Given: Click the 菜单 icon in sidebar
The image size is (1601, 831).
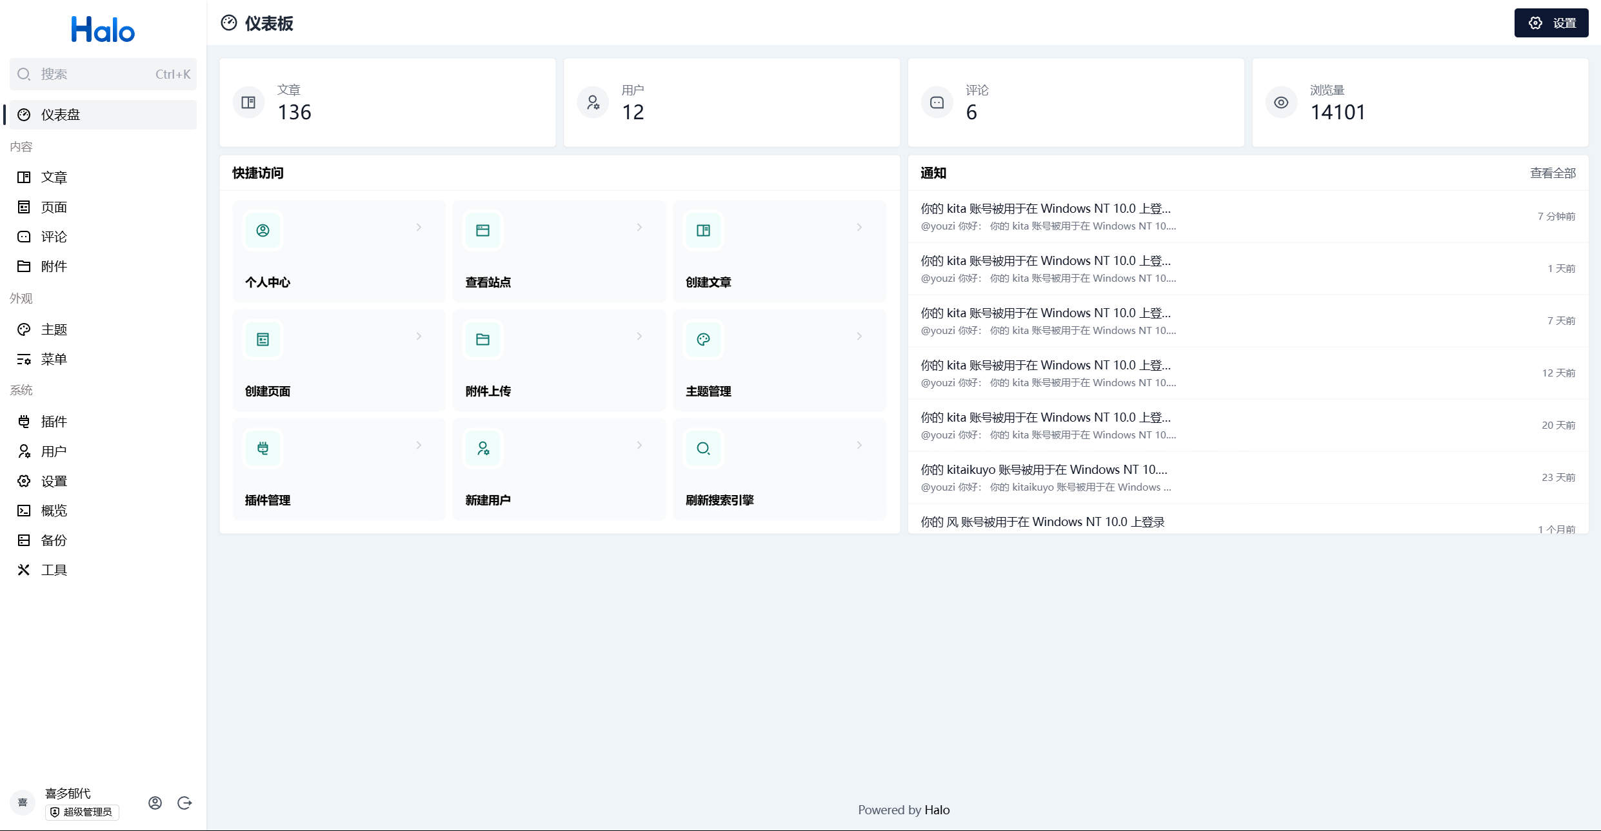Looking at the screenshot, I should click(24, 359).
